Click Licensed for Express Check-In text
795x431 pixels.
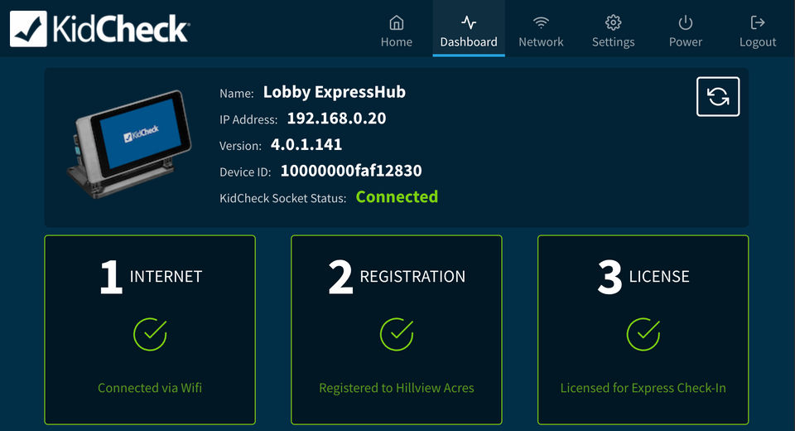click(643, 388)
